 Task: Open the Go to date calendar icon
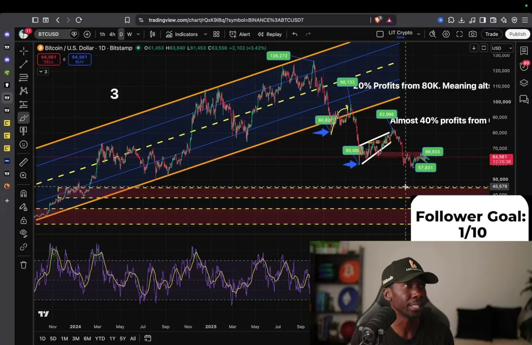(x=148, y=338)
